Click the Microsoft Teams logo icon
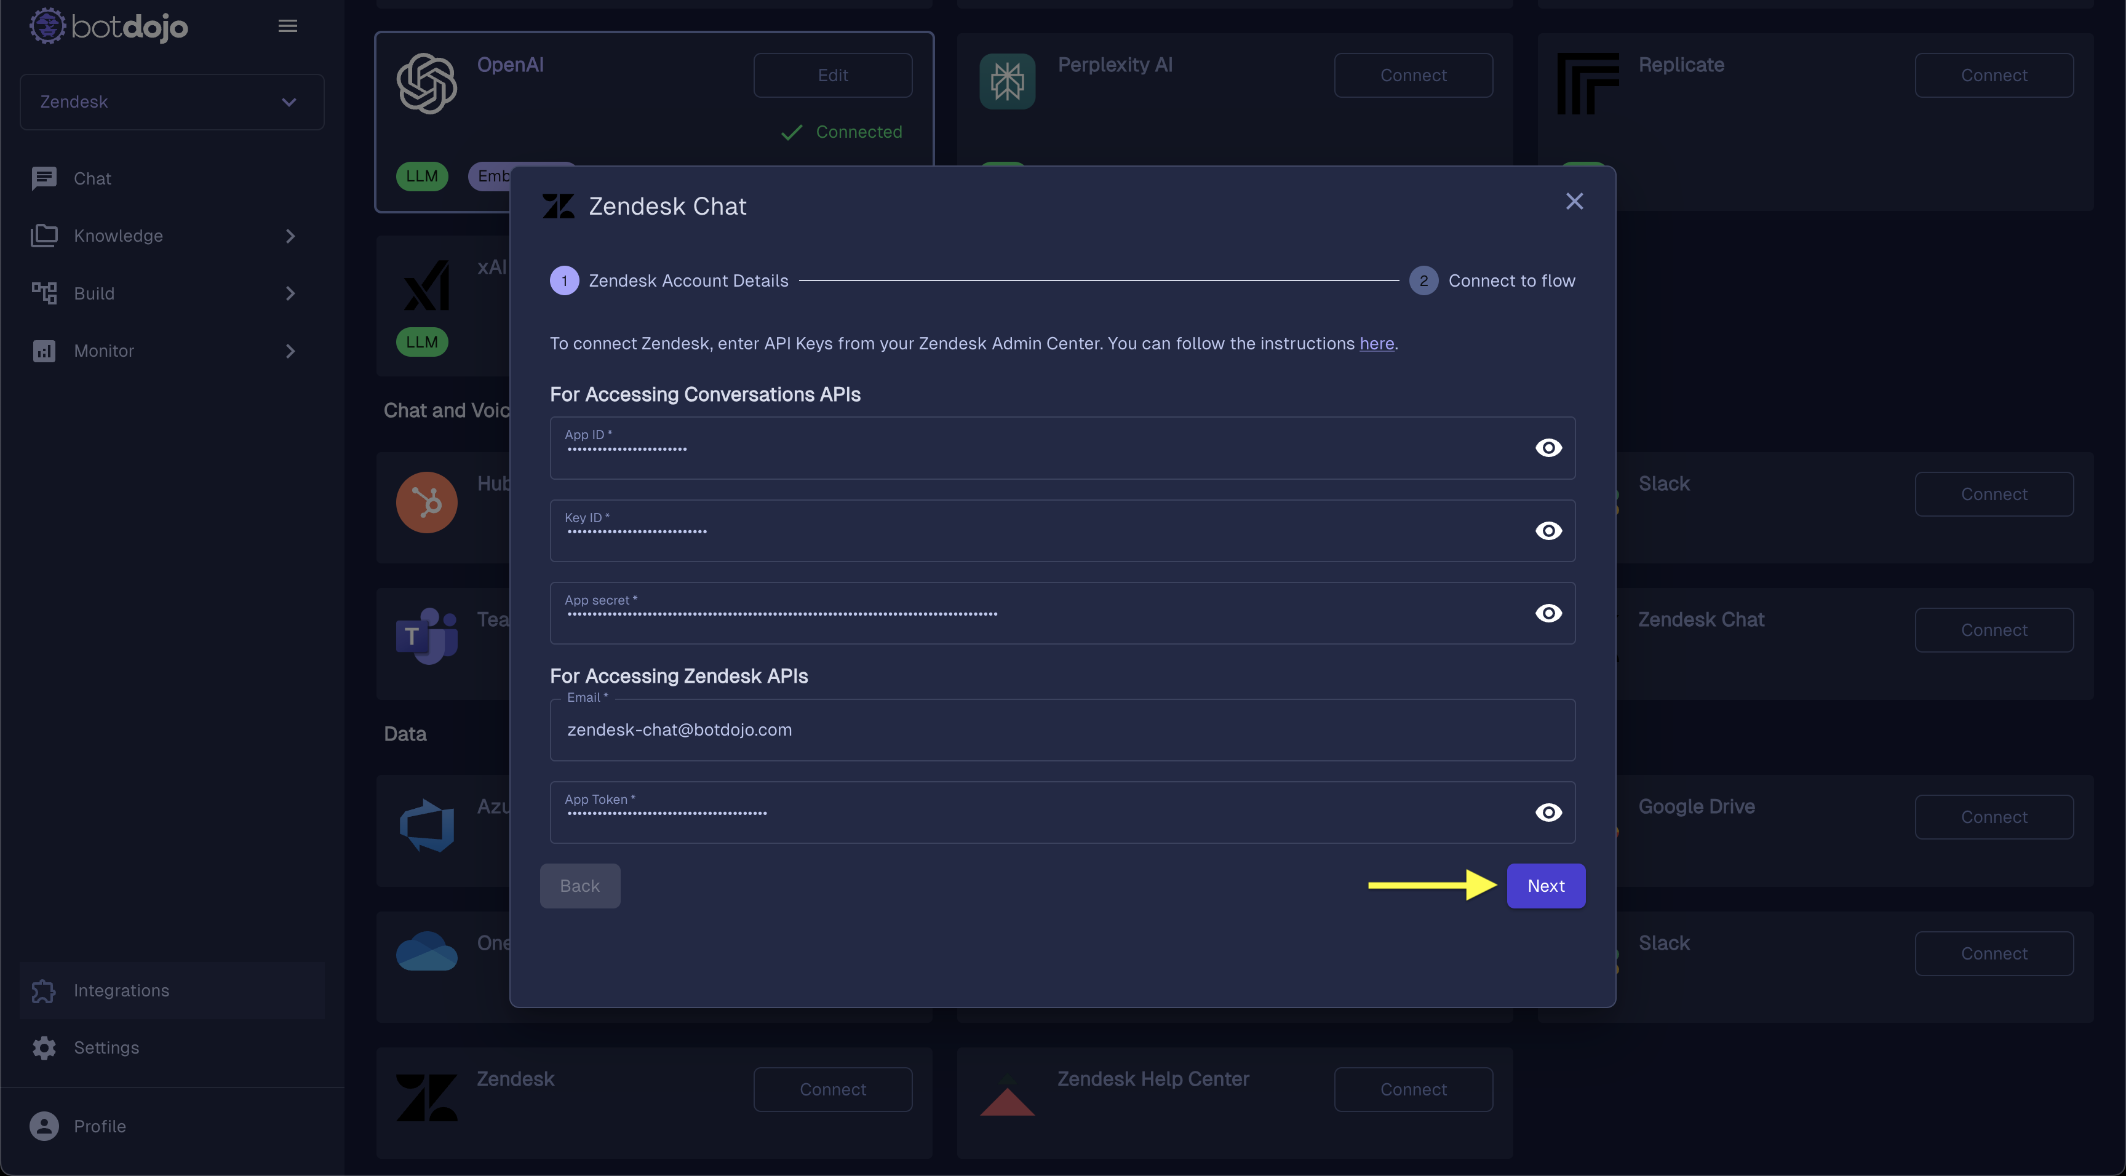 427,636
